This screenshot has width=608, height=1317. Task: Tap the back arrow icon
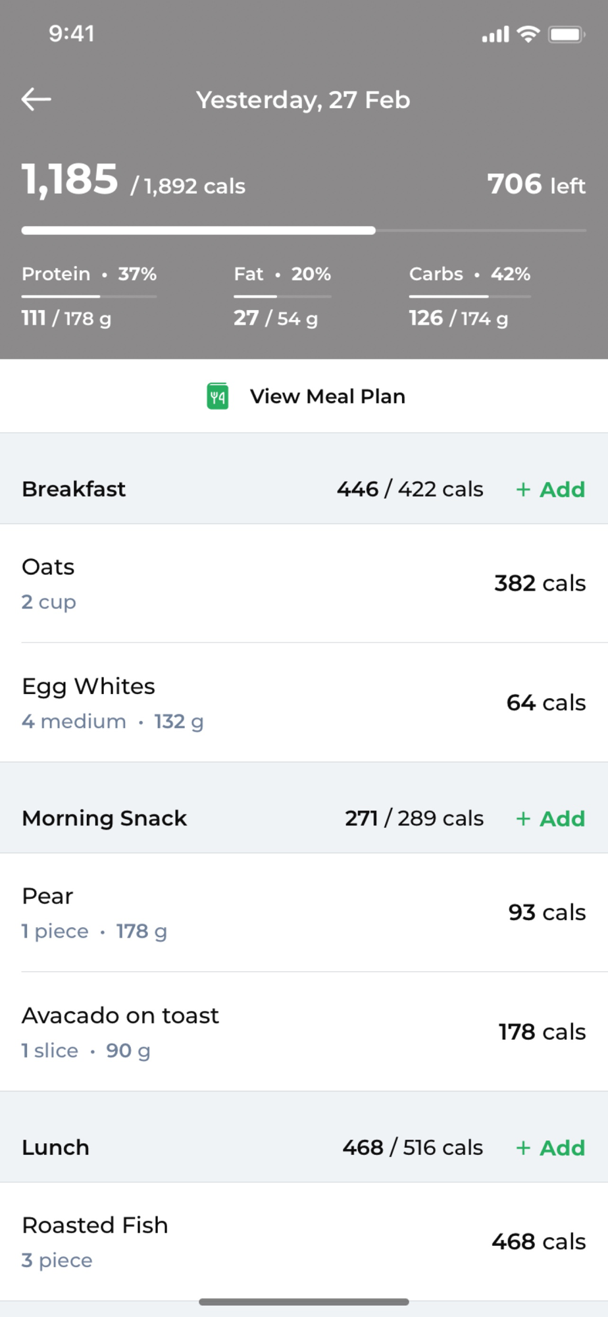[36, 99]
